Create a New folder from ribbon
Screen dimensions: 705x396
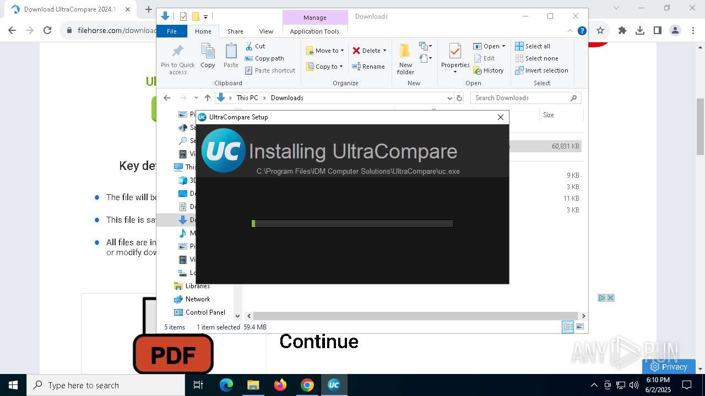tap(405, 59)
